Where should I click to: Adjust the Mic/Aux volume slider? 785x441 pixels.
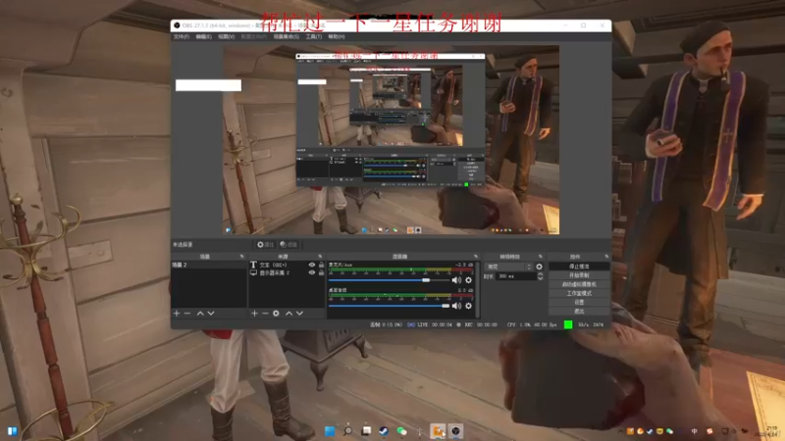(x=390, y=280)
